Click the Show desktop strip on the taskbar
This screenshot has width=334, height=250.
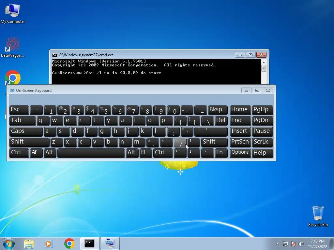coord(332,243)
